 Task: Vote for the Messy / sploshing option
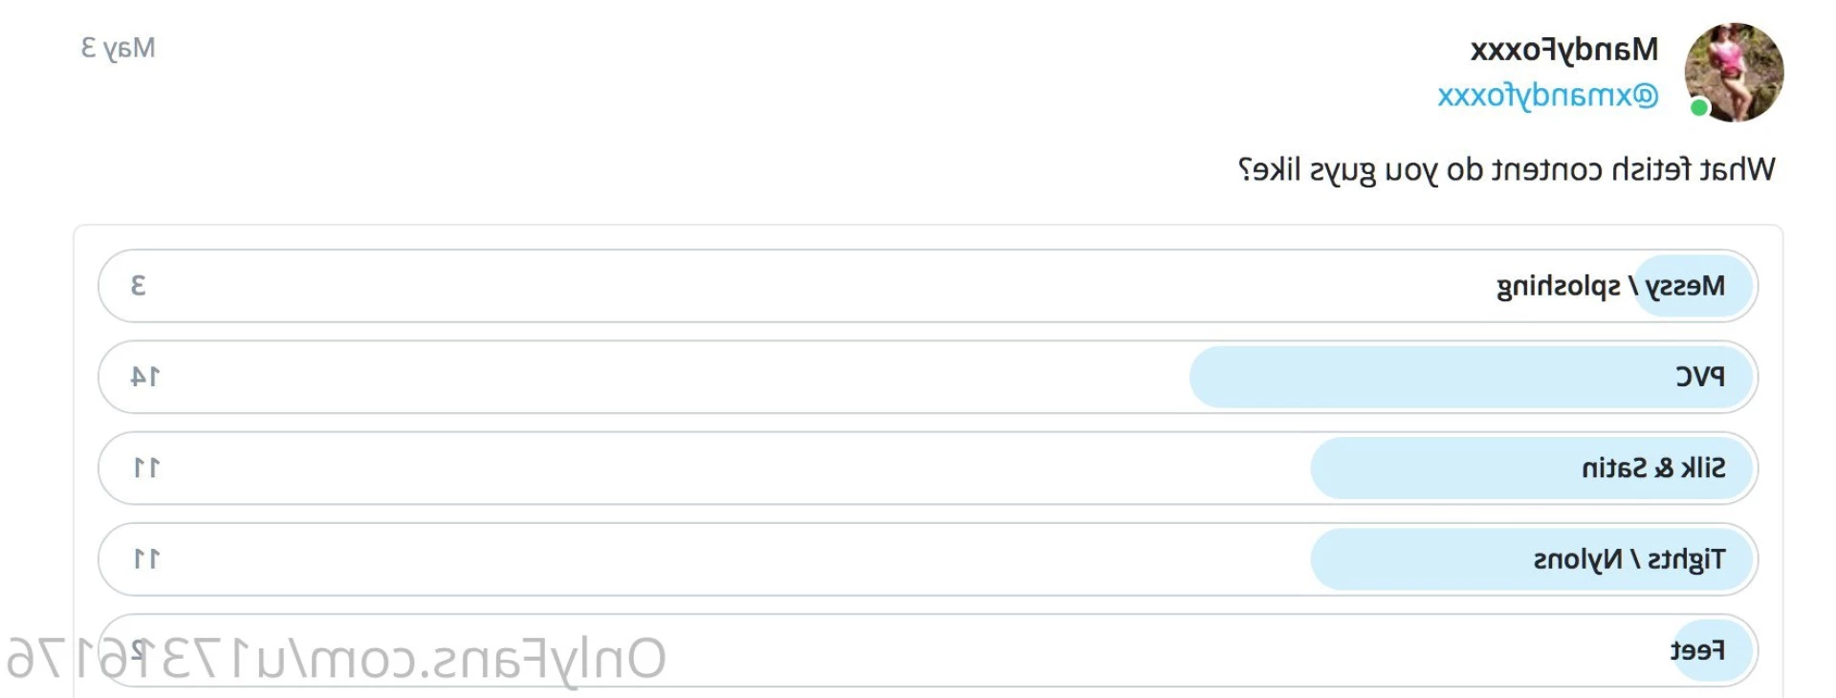pyautogui.click(x=928, y=286)
